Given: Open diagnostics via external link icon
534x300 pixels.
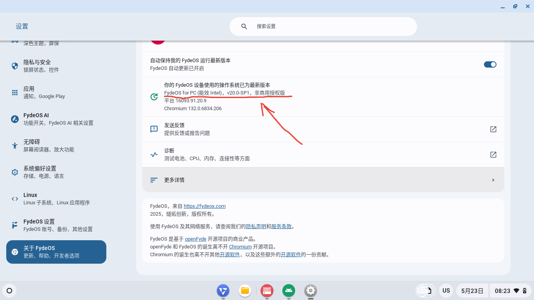Looking at the screenshot, I should 493,155.
